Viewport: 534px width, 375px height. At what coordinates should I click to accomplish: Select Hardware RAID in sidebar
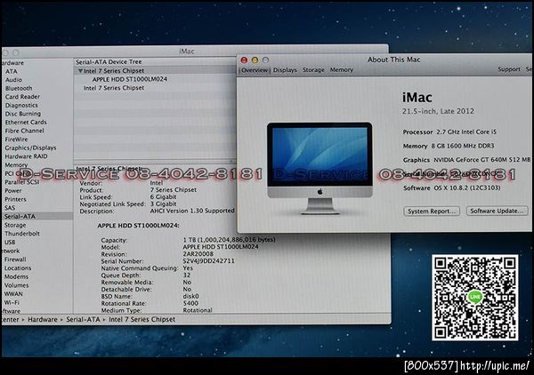(26, 156)
